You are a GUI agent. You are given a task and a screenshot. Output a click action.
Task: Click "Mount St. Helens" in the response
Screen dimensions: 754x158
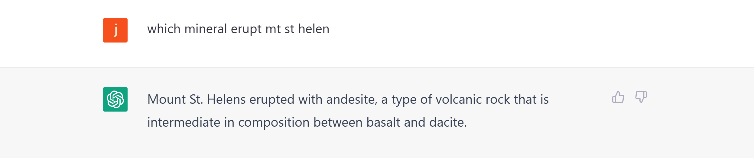(196, 100)
